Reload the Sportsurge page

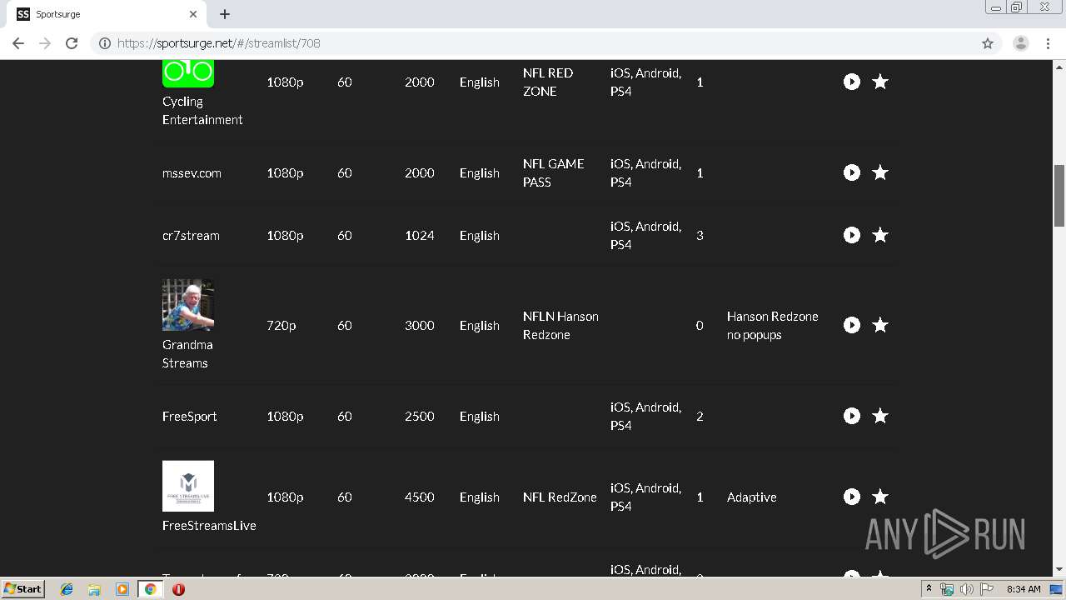coord(72,43)
